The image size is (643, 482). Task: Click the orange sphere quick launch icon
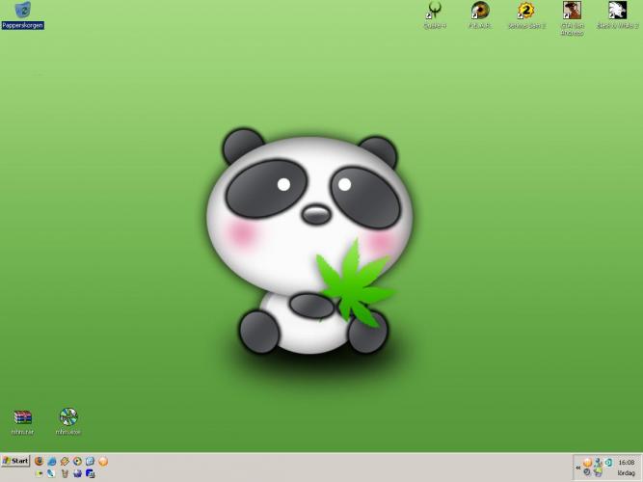click(x=103, y=461)
